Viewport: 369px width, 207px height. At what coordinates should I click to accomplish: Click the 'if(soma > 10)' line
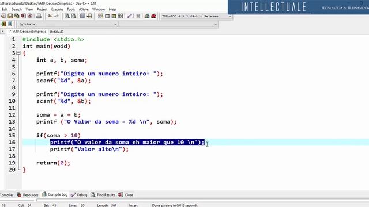[58, 136]
